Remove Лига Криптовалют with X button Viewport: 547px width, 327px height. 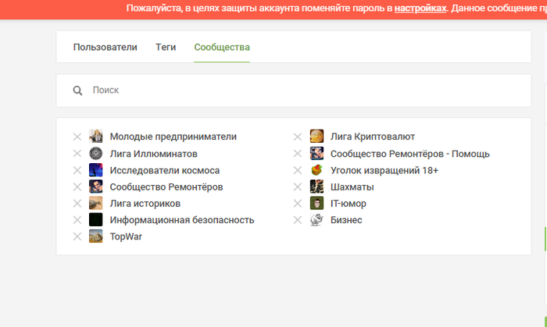tap(298, 137)
